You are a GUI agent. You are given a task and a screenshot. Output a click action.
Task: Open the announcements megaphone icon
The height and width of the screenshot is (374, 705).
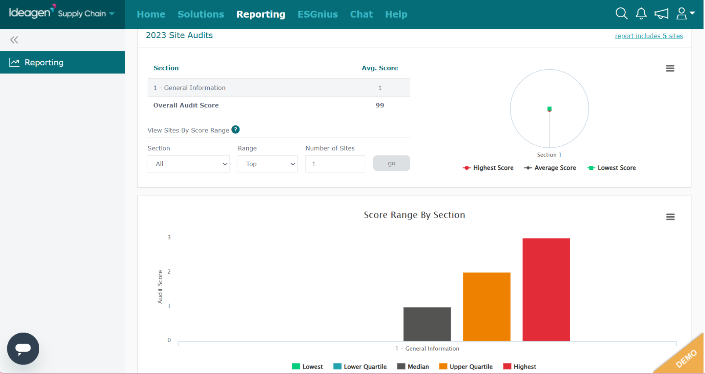pos(661,14)
